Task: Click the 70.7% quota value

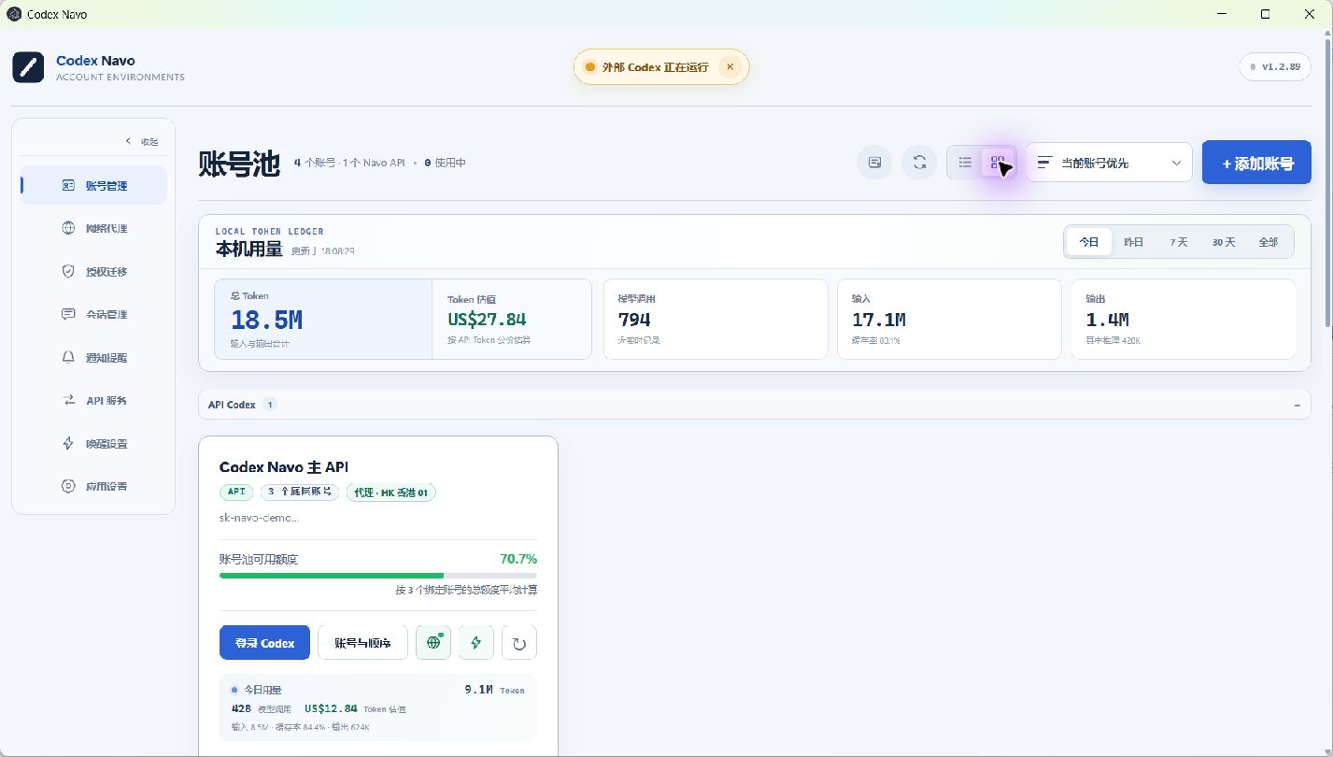Action: point(518,559)
